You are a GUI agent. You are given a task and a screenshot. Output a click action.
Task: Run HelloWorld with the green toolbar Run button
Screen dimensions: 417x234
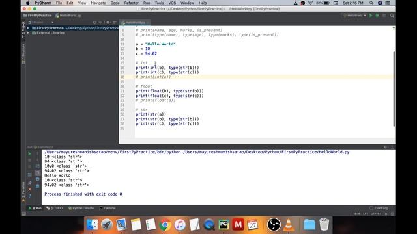tap(371, 16)
